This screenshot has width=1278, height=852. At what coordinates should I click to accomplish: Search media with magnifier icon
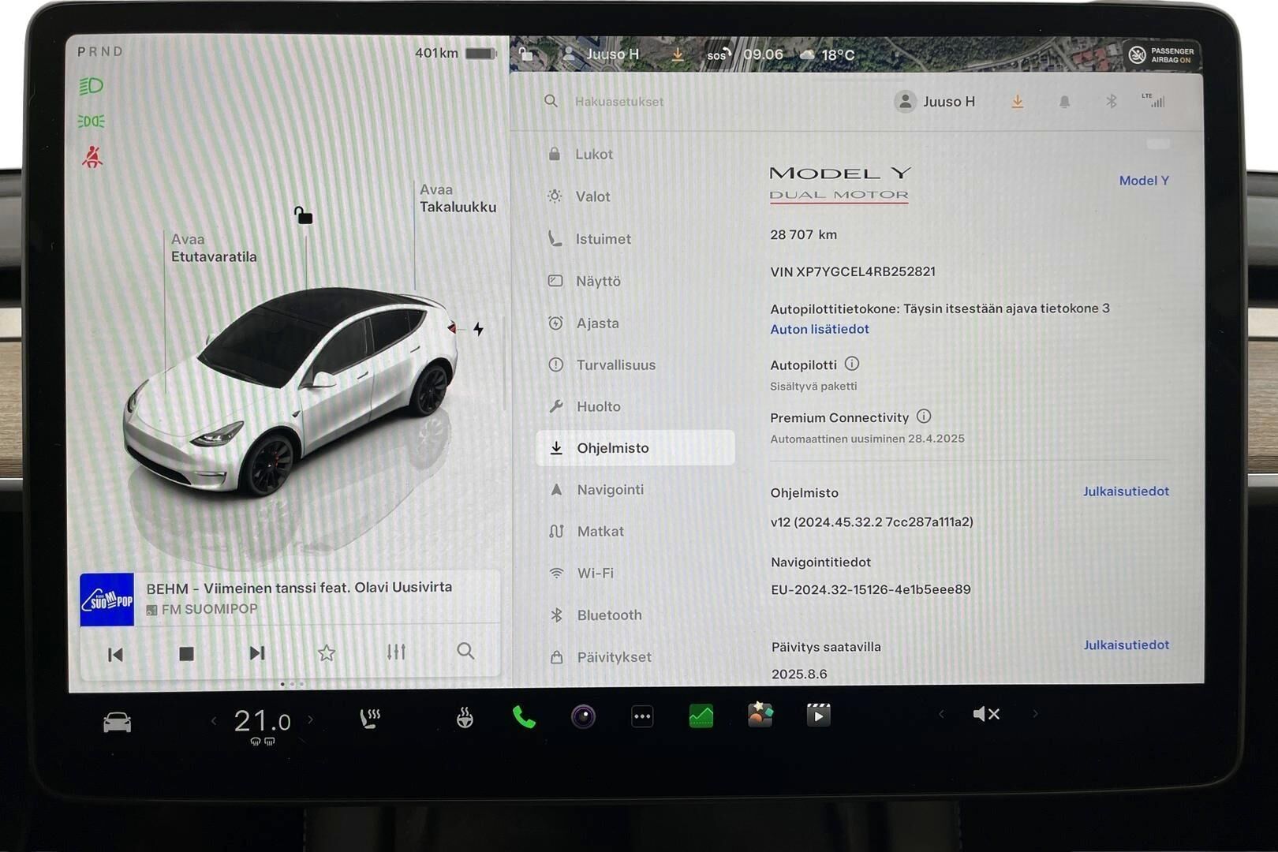coord(465,651)
